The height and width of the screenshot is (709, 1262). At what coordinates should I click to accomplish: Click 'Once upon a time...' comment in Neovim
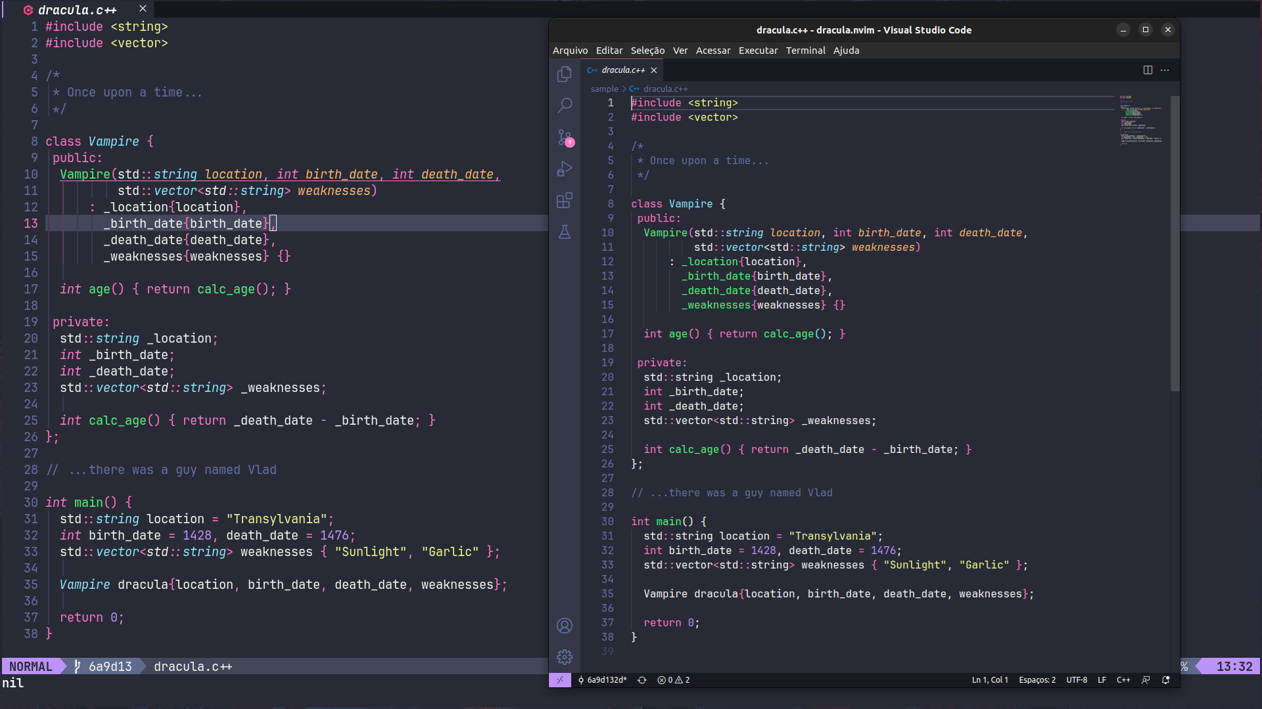coord(134,93)
